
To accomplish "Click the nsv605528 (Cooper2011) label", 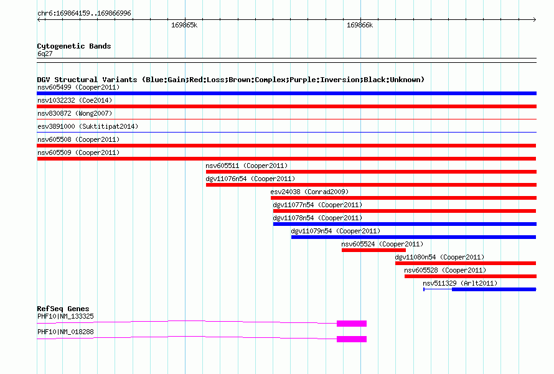I will pos(445,270).
